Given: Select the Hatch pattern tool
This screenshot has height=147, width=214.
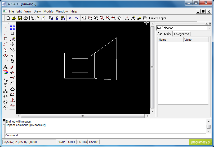Looking at the screenshot, I should click(x=6, y=72).
